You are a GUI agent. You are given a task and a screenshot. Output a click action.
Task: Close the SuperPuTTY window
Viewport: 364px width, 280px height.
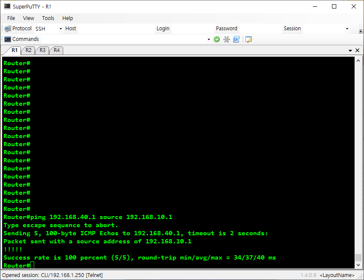click(x=354, y=6)
